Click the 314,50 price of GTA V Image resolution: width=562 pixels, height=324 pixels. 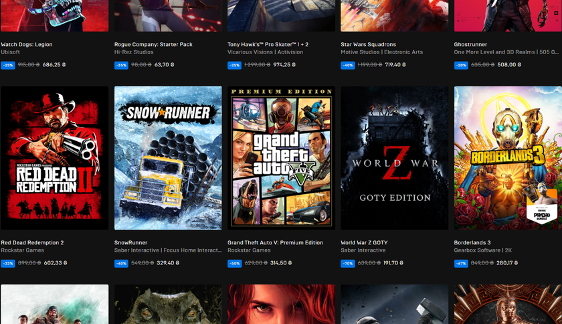pos(281,263)
